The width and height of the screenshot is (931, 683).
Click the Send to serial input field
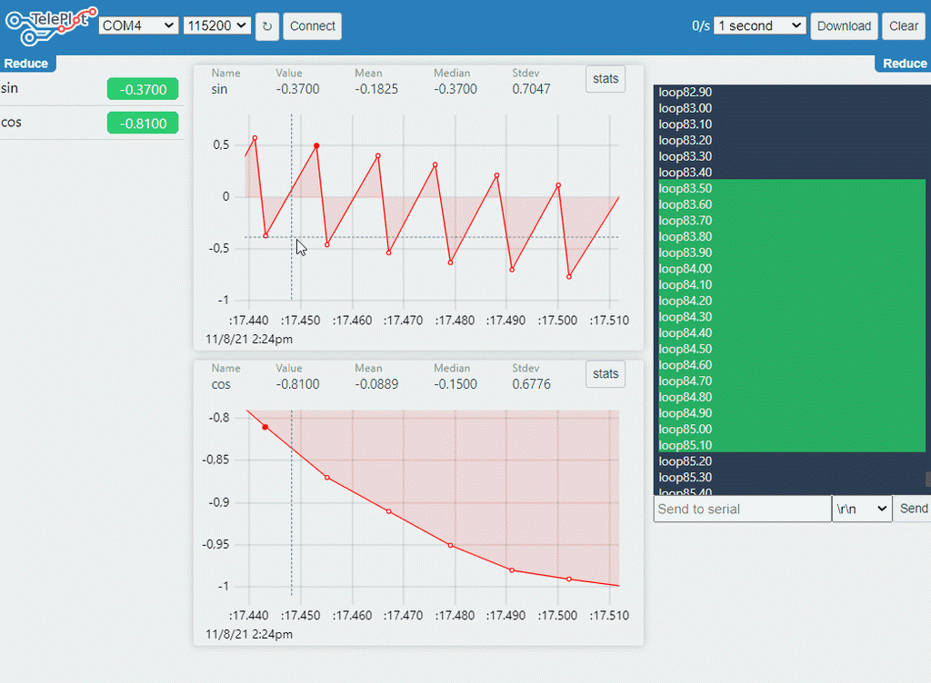742,509
